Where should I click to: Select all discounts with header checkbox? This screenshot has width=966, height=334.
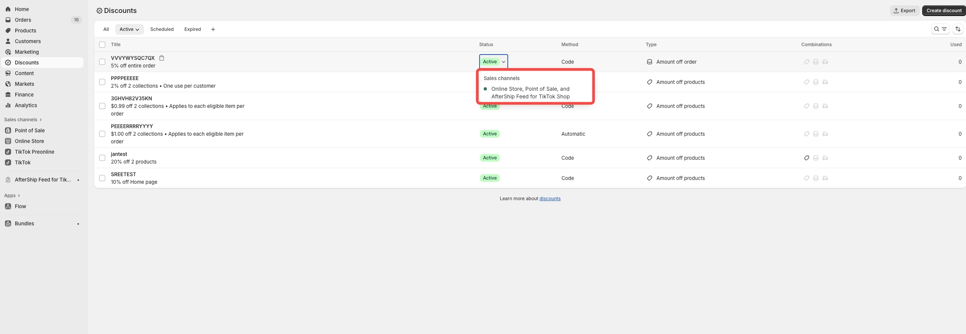coord(102,45)
